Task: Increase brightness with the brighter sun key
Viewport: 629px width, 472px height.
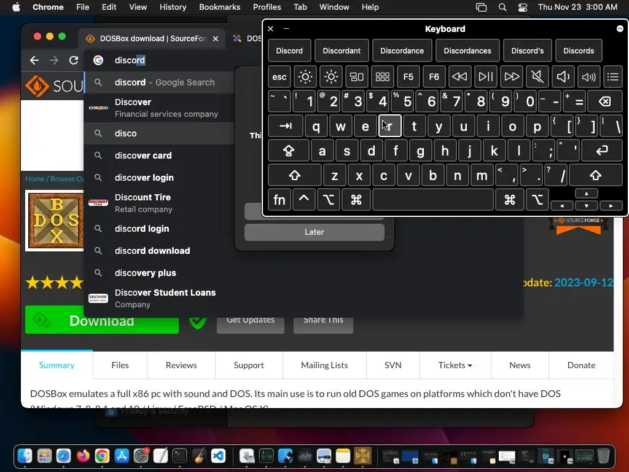Action: point(331,77)
